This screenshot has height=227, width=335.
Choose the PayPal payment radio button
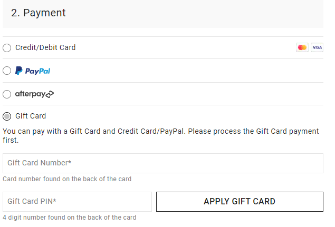tap(7, 71)
